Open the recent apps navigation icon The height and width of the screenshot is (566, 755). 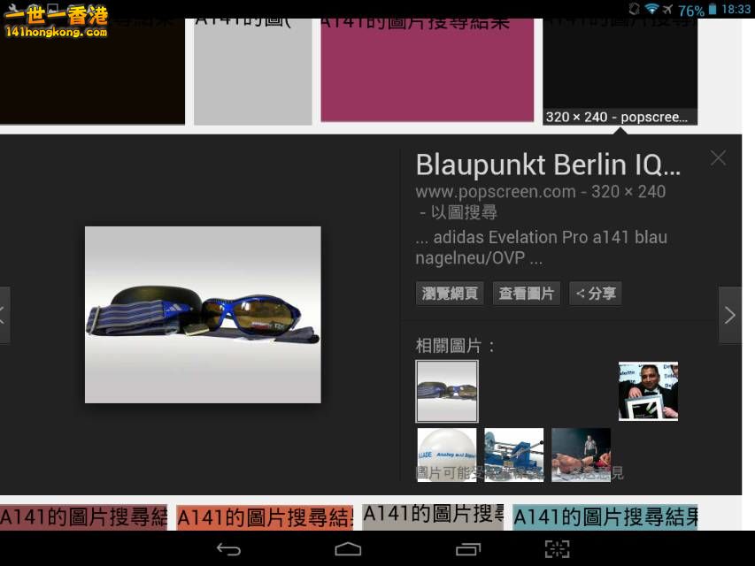point(468,549)
